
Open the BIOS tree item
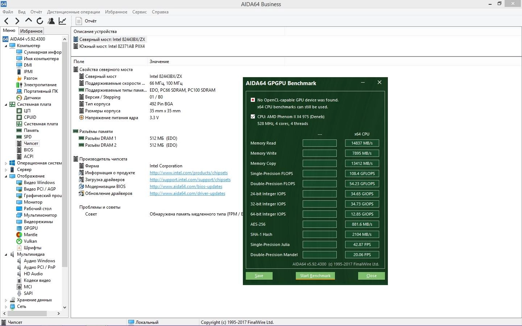click(28, 150)
